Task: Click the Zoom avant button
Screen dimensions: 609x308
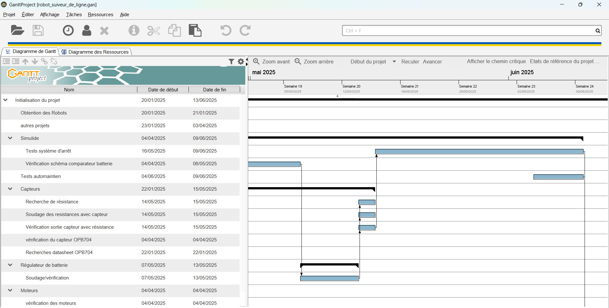Action: point(272,62)
